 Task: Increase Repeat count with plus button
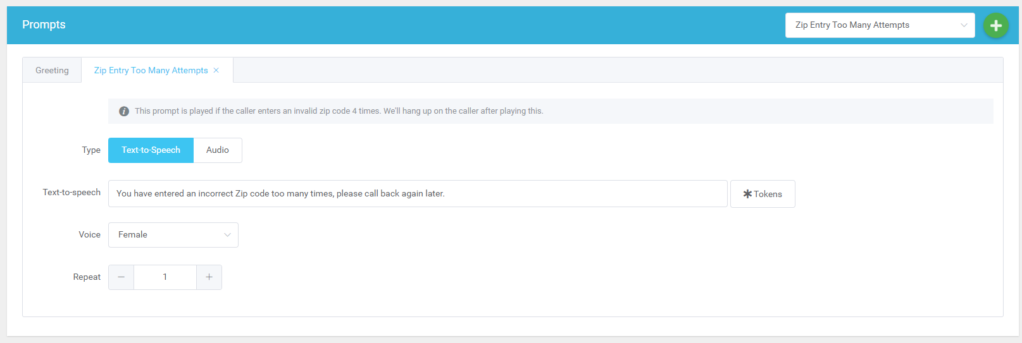tap(209, 277)
